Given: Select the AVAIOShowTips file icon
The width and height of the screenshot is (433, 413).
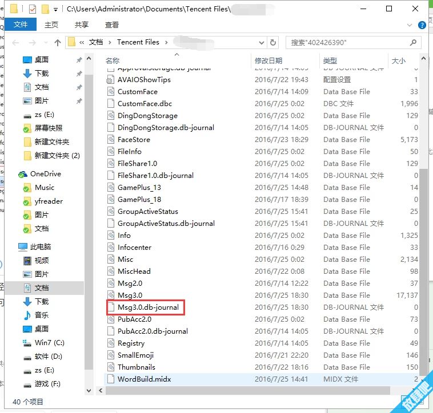Looking at the screenshot, I should [110, 80].
